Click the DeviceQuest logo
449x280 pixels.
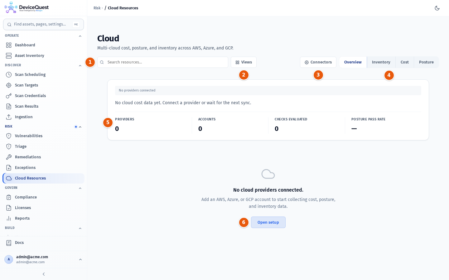coord(27,8)
